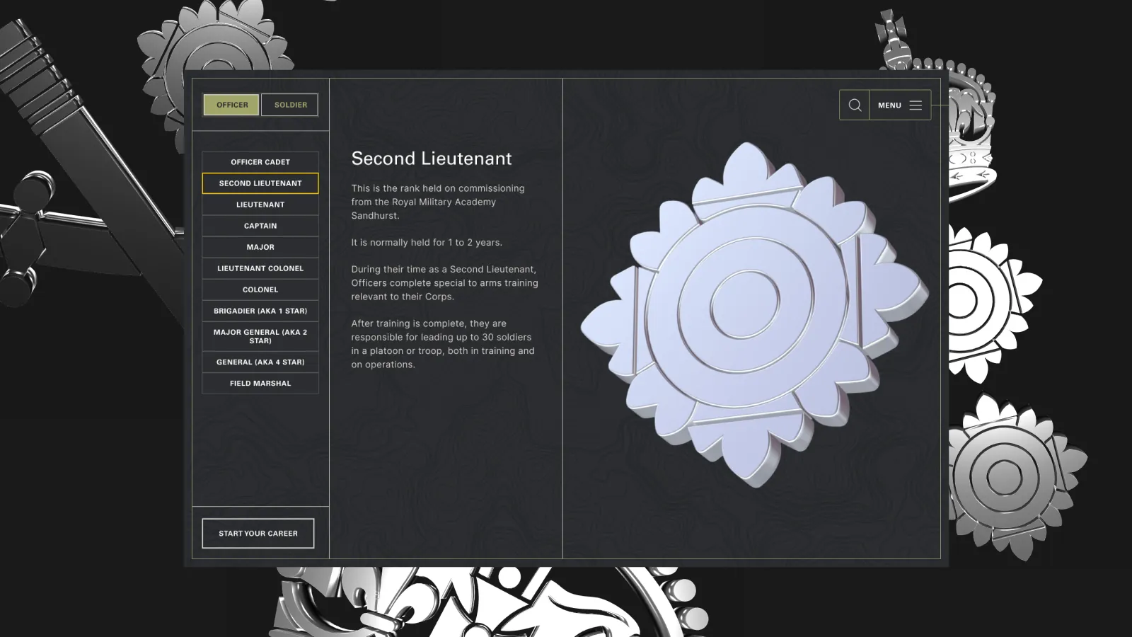
Task: Switch to the SOLDIER toggle
Action: (290, 105)
